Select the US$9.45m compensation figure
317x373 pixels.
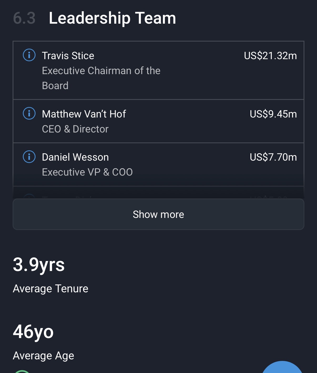pyautogui.click(x=273, y=114)
